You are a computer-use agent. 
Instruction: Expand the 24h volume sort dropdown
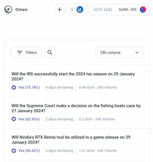pos(119,53)
